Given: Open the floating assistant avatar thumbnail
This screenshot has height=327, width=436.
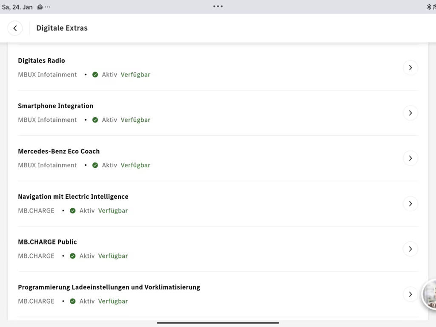Looking at the screenshot, I should (429, 295).
